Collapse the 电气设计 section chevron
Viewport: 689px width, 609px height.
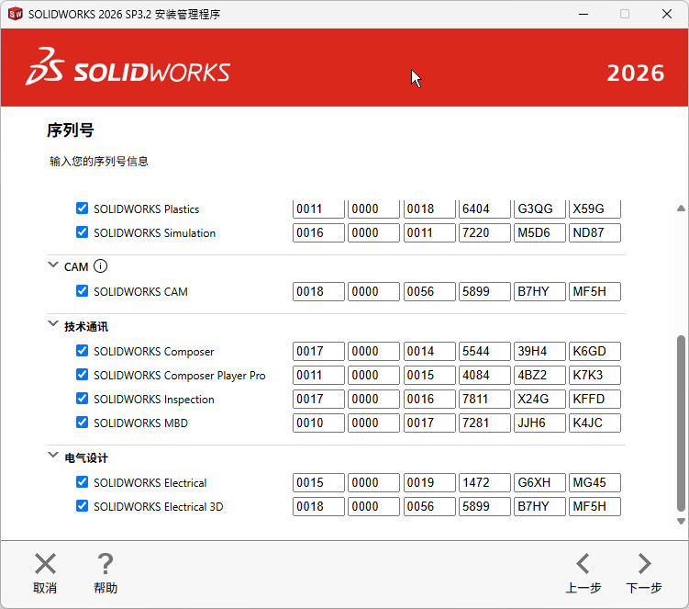(53, 455)
